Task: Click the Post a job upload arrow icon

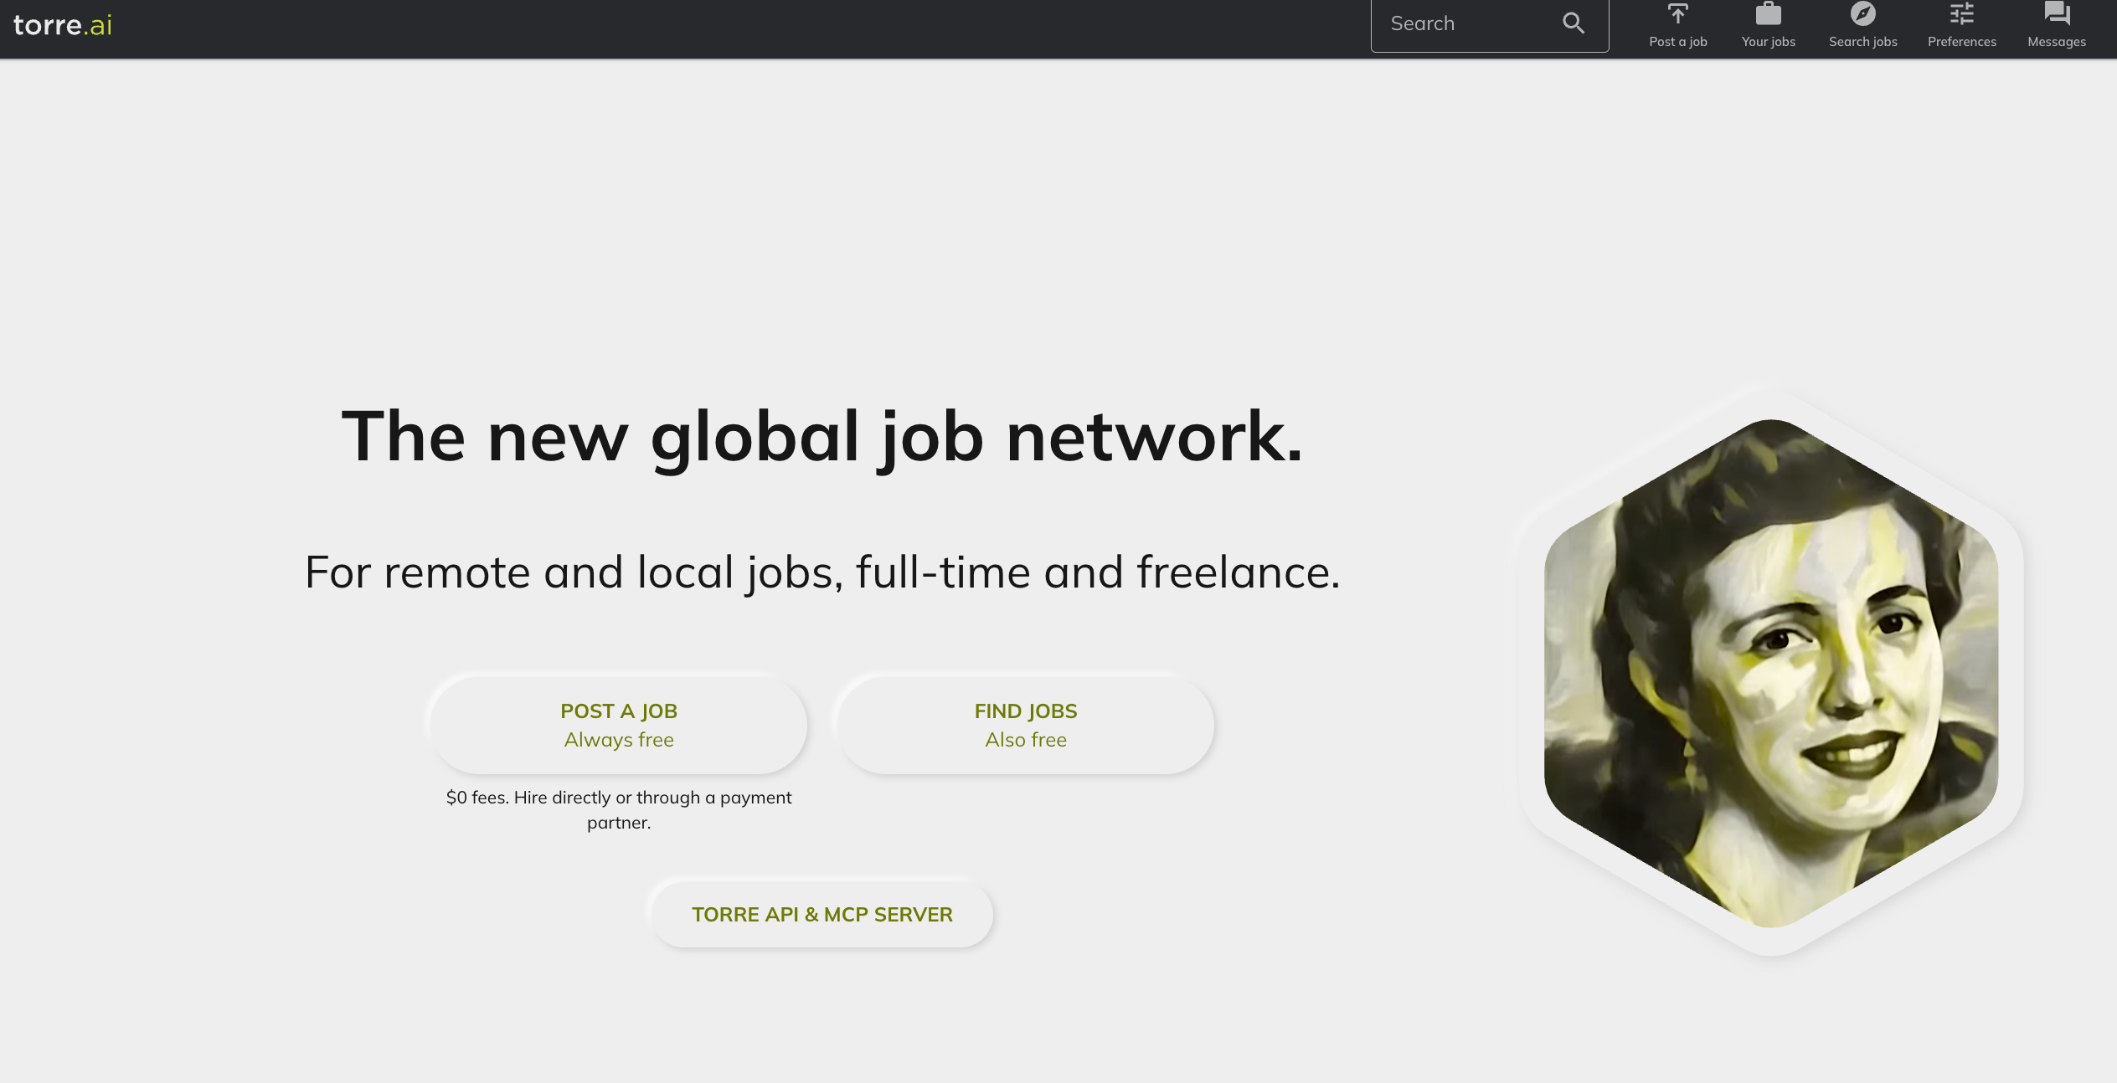Action: pyautogui.click(x=1678, y=15)
